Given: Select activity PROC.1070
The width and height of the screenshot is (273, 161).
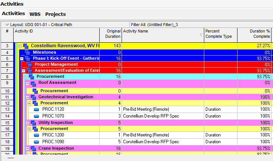Looking at the screenshot, I should click(53, 116).
